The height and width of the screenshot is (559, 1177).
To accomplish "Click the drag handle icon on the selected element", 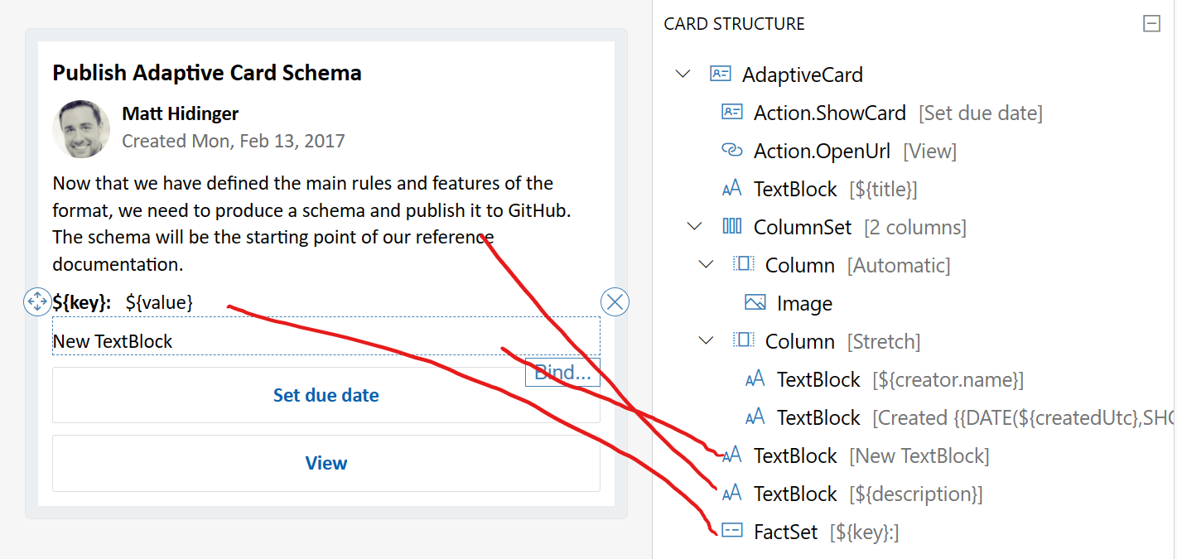I will coord(36,301).
